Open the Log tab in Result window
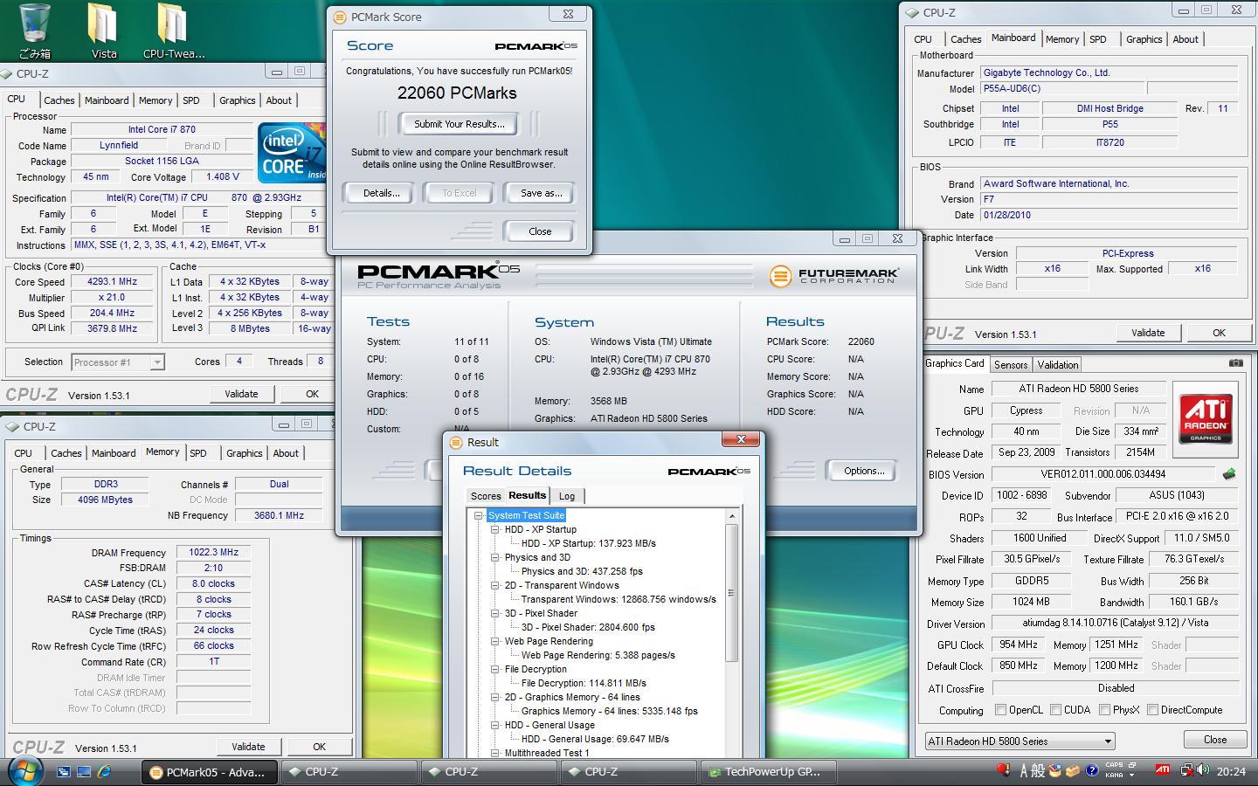1258x786 pixels. 567,496
